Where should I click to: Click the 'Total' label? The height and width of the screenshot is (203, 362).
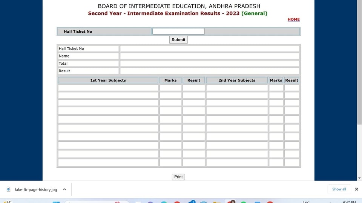63,64
